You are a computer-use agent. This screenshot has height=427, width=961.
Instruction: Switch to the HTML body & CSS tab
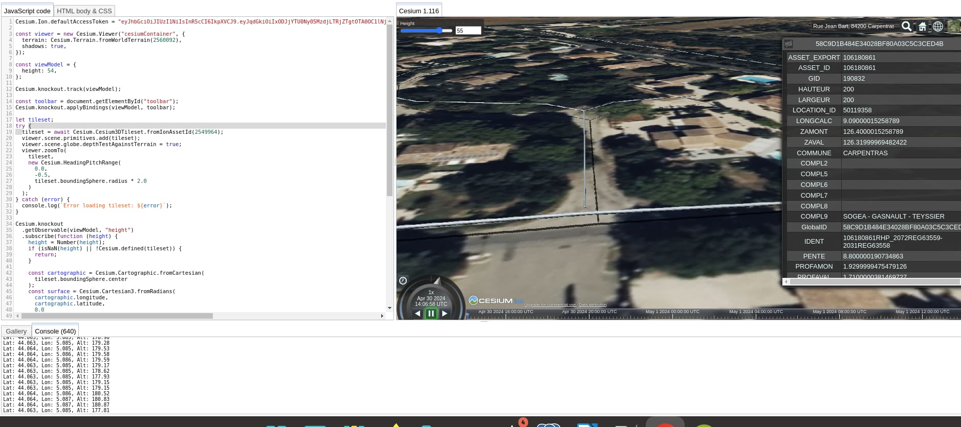(84, 11)
